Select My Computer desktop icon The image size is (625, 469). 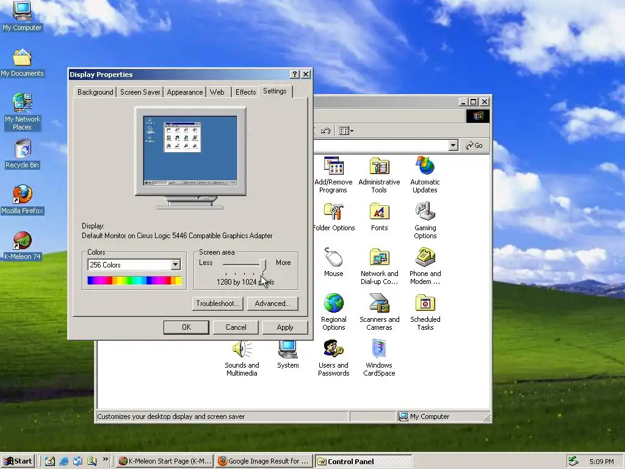point(22,16)
